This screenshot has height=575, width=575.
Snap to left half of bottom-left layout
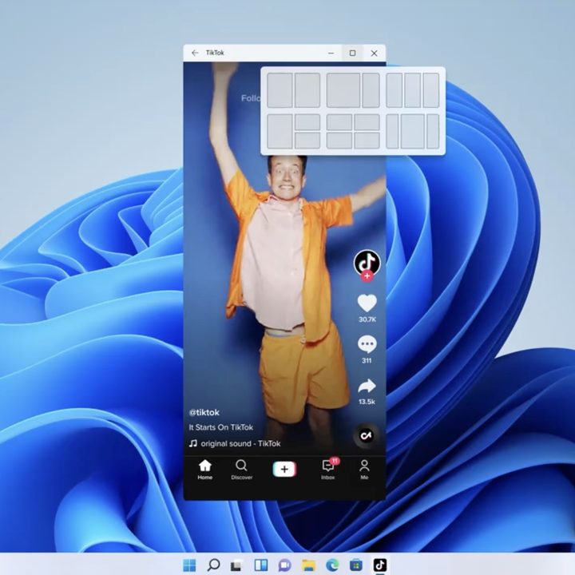pos(280,131)
